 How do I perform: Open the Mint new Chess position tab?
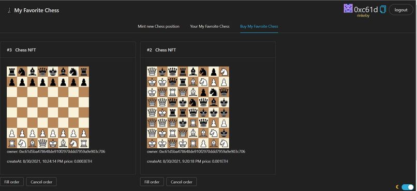point(158,26)
